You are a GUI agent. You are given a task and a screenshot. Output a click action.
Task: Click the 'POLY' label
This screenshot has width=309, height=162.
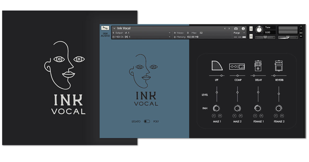coord(156,121)
